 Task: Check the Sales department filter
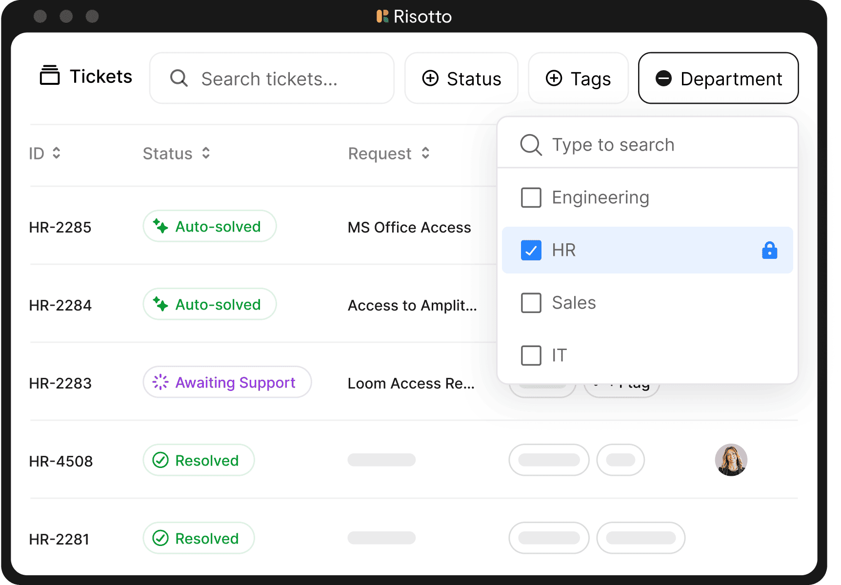point(531,303)
